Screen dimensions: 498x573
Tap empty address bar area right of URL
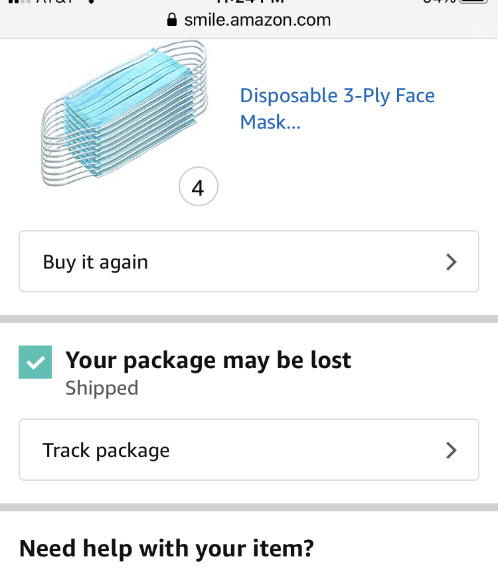pos(412,20)
